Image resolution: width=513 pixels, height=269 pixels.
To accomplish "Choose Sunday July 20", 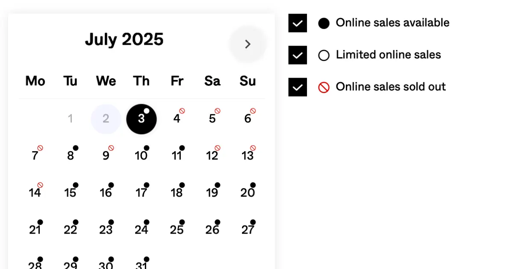I will click(x=248, y=193).
